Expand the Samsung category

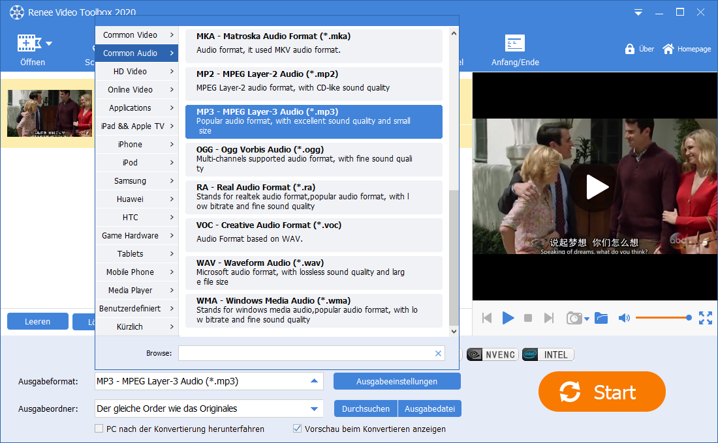[x=136, y=181]
